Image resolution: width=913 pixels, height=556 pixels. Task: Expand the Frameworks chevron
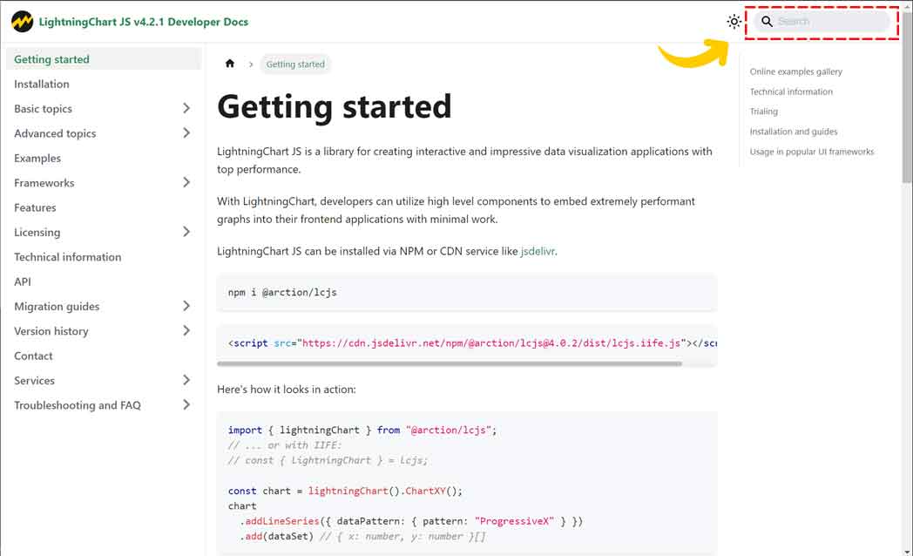coord(186,183)
